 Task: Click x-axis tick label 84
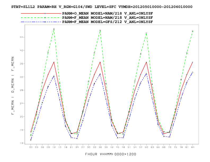tap(192, 147)
